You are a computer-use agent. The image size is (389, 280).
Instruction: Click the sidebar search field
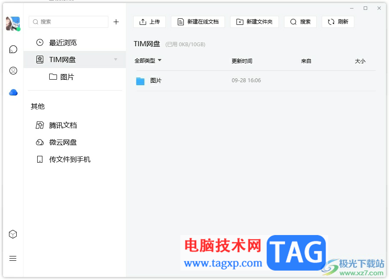pos(69,22)
